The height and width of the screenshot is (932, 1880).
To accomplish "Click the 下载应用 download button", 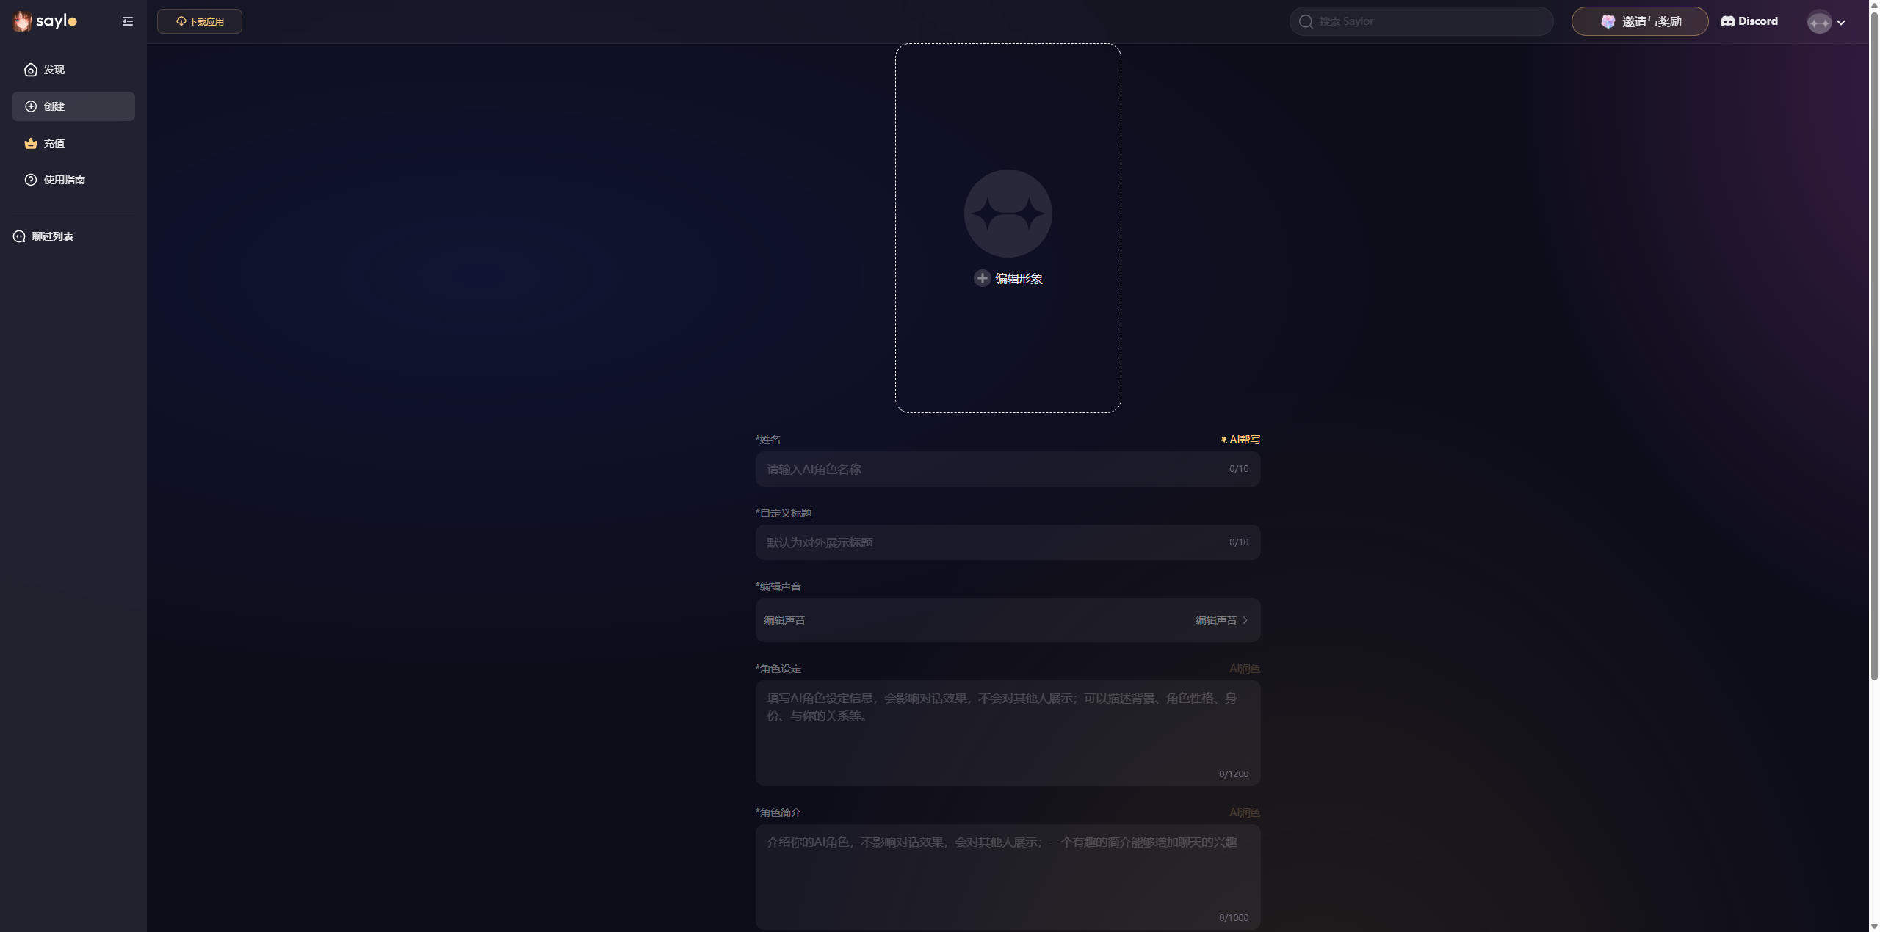I will 200,21.
